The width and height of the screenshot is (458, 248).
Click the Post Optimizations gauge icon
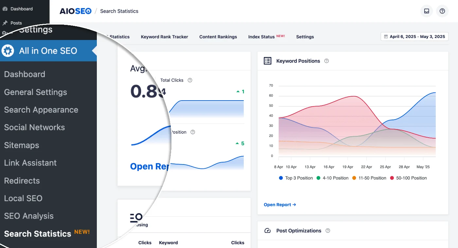click(268, 231)
